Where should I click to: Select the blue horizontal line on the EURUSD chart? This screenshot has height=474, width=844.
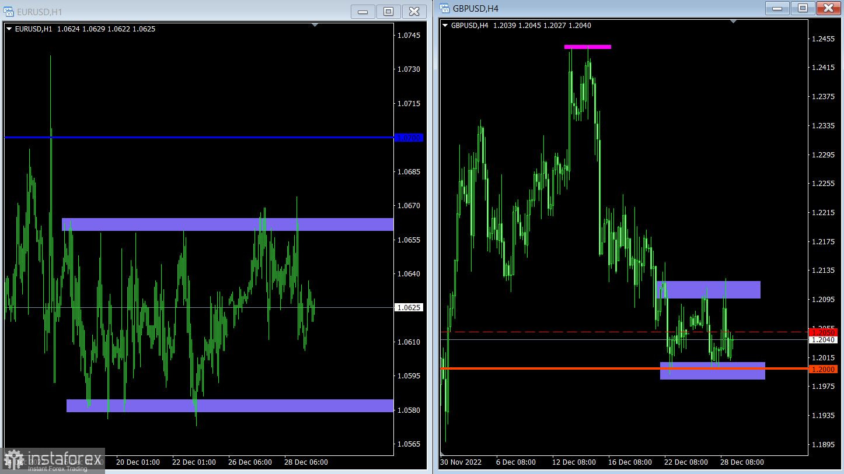198,138
